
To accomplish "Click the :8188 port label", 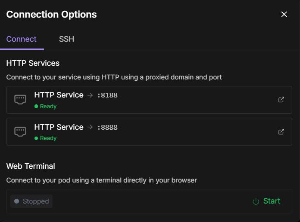I will pos(107,95).
